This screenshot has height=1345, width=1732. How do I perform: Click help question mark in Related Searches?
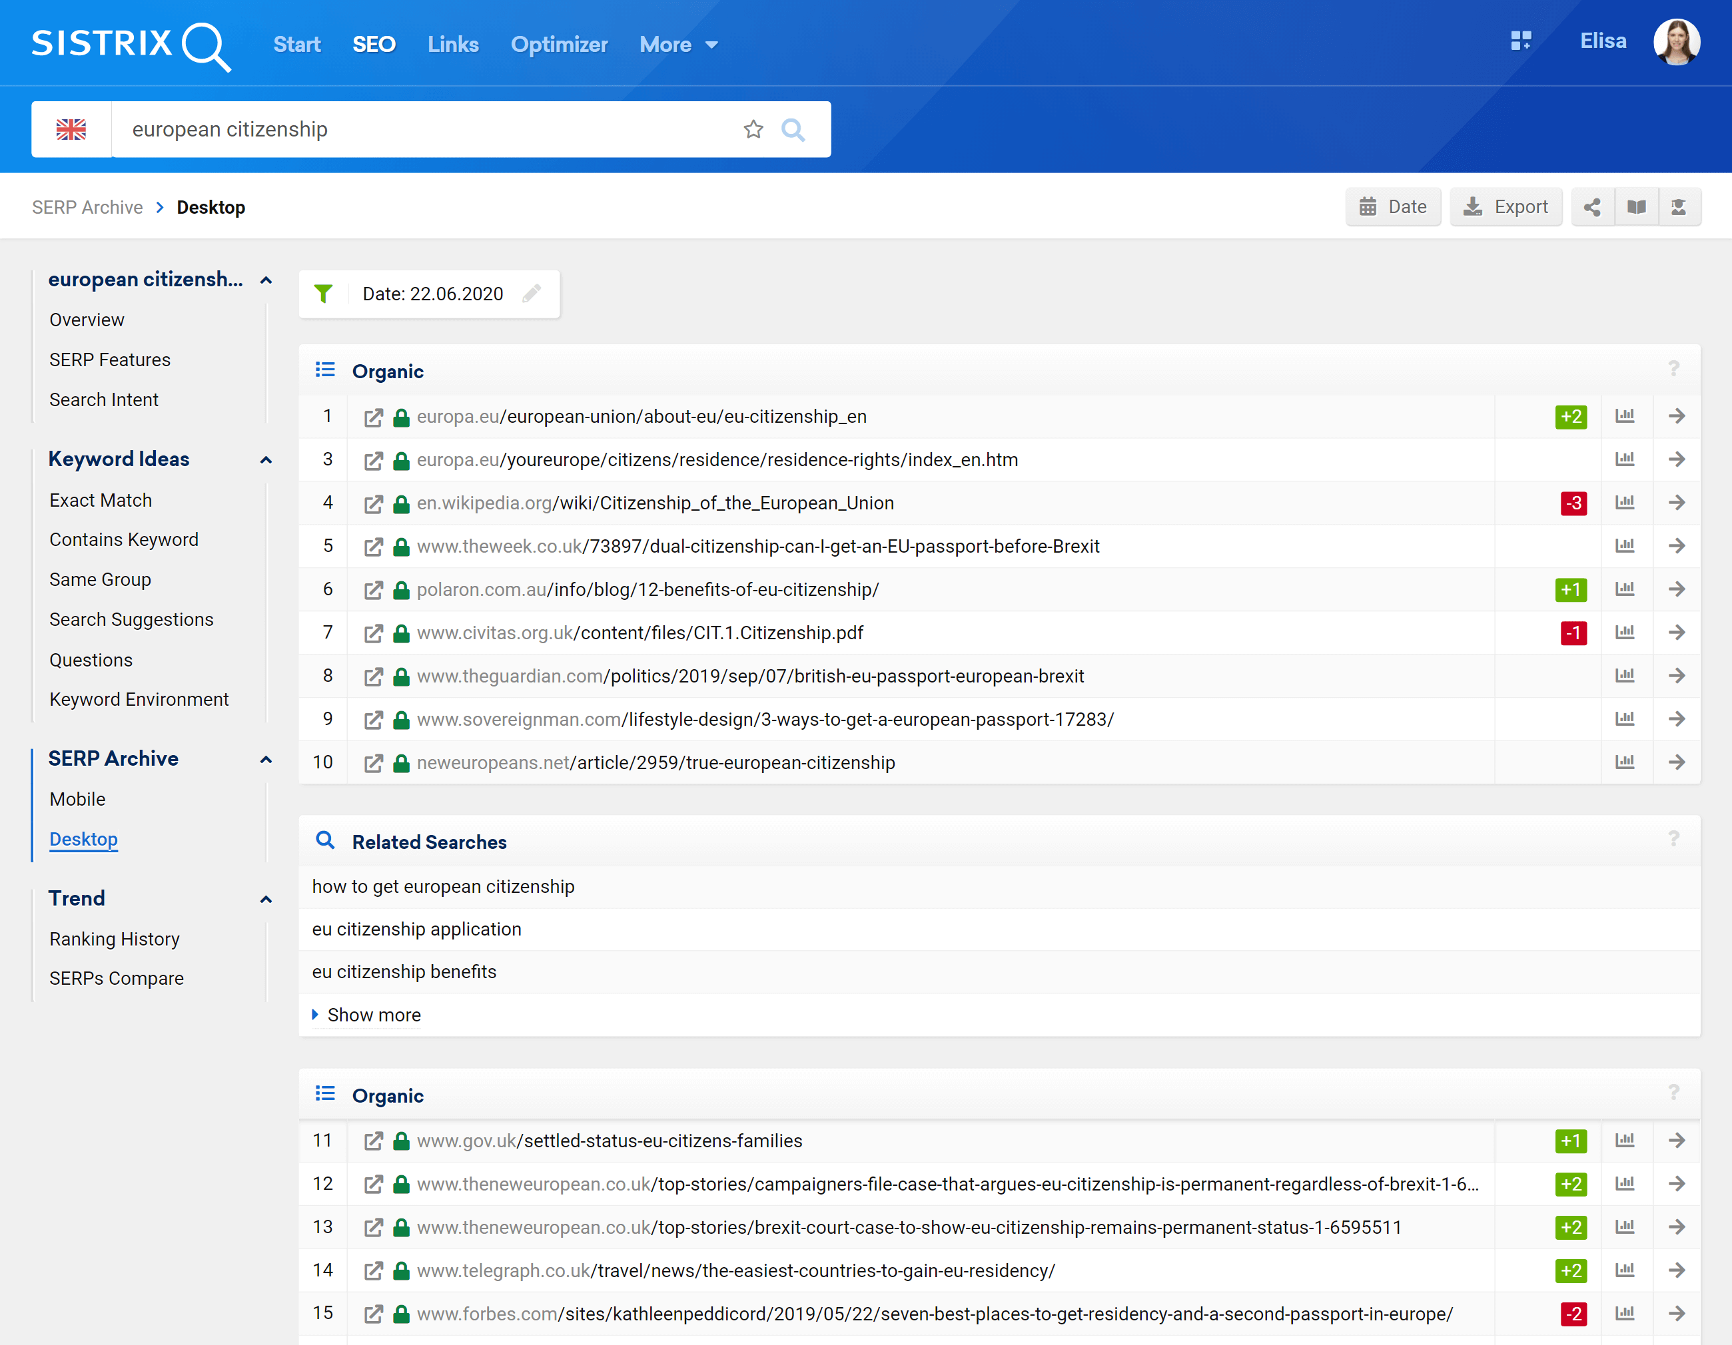click(1673, 838)
